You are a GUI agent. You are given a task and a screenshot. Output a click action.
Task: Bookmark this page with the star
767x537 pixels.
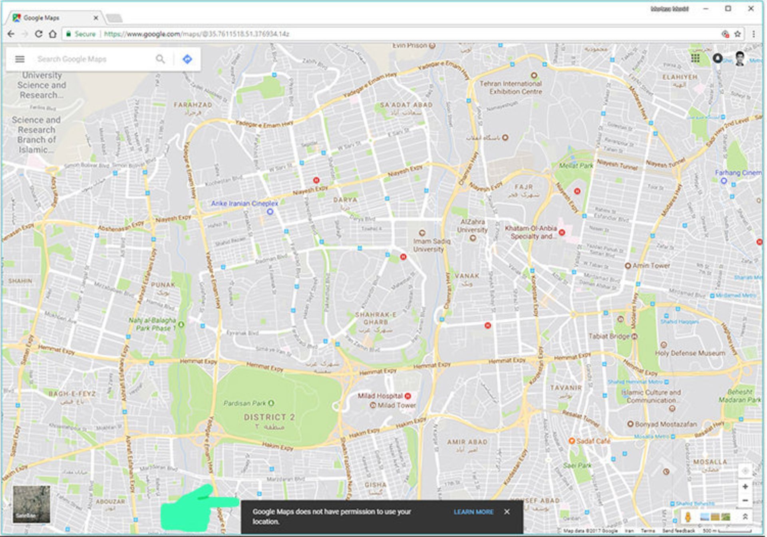tap(737, 34)
